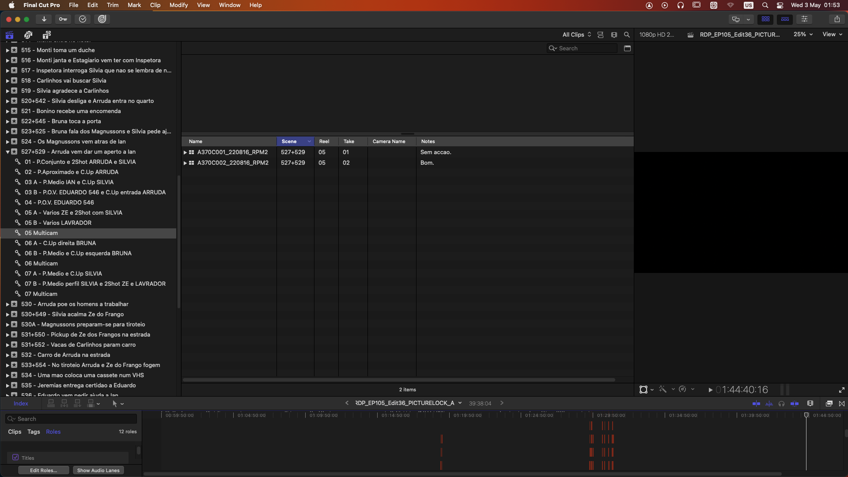Show the Titles and Generators sidebar
The image size is (848, 477).
(x=46, y=34)
